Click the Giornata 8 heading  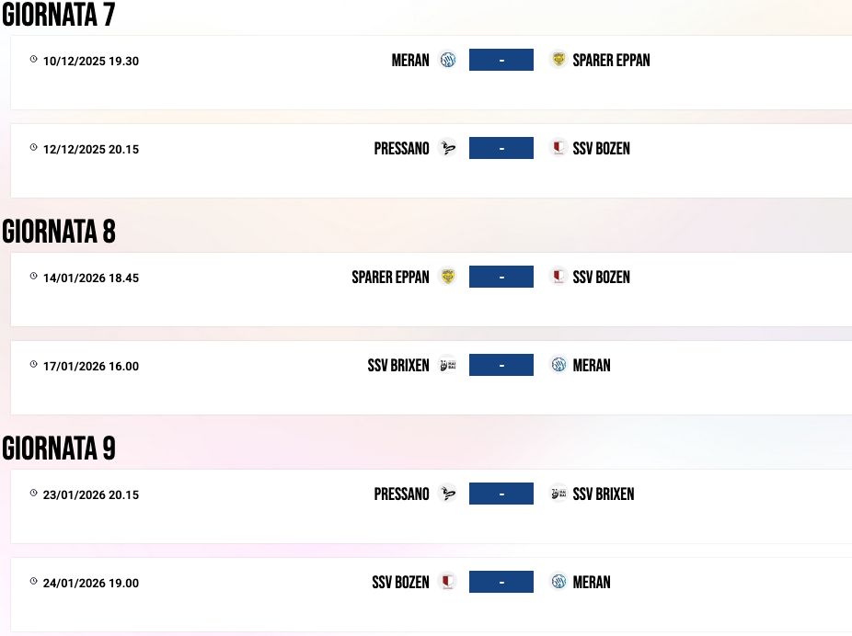click(59, 232)
